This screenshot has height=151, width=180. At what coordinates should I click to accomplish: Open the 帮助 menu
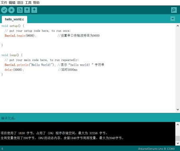click(x=36, y=2)
